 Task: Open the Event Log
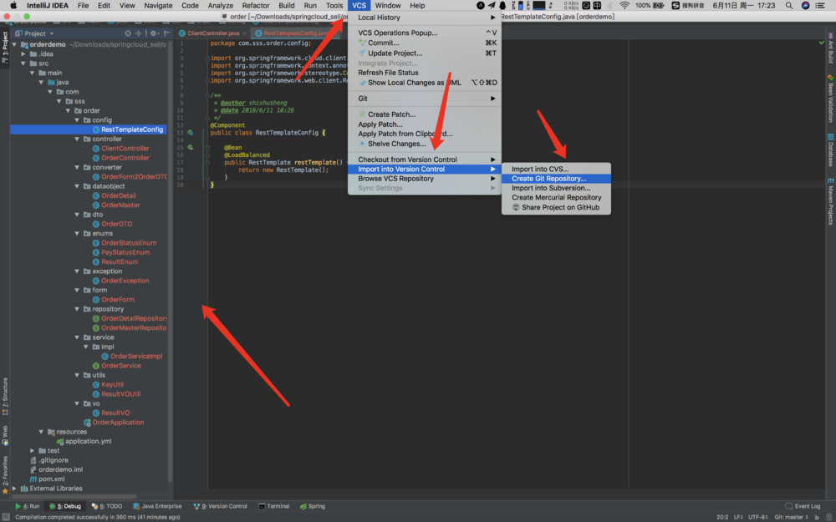[x=803, y=506]
